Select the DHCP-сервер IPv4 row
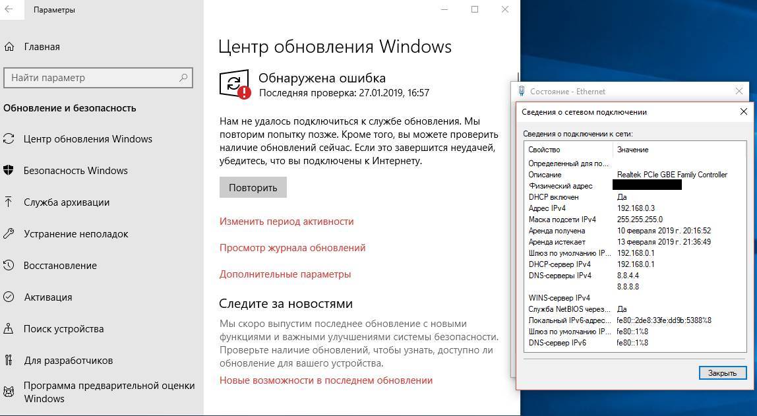 click(635, 264)
